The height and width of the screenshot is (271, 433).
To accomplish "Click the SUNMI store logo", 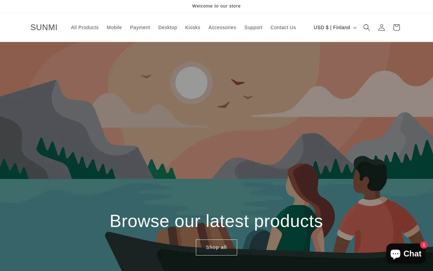I will (44, 27).
